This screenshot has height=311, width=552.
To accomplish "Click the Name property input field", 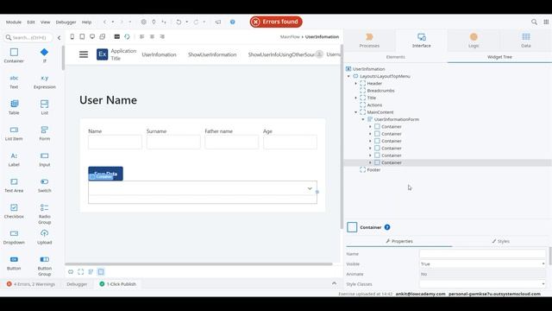I will point(483,253).
